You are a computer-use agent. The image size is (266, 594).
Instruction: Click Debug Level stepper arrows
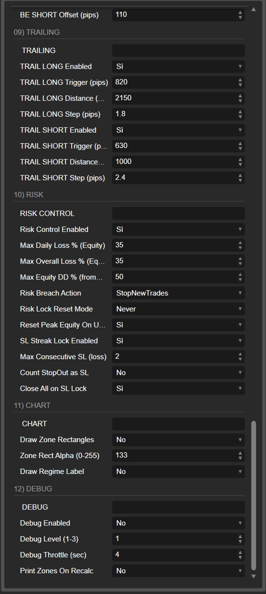point(240,539)
